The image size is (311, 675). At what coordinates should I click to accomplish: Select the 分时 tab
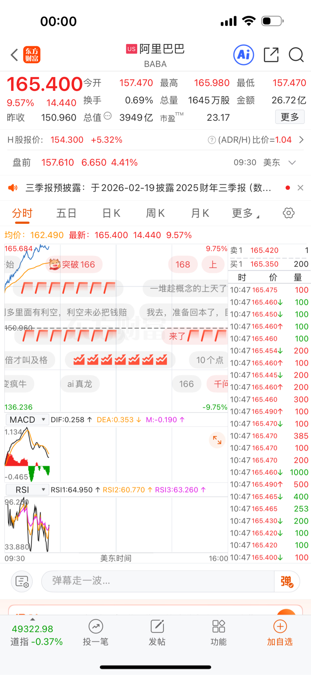(x=22, y=213)
